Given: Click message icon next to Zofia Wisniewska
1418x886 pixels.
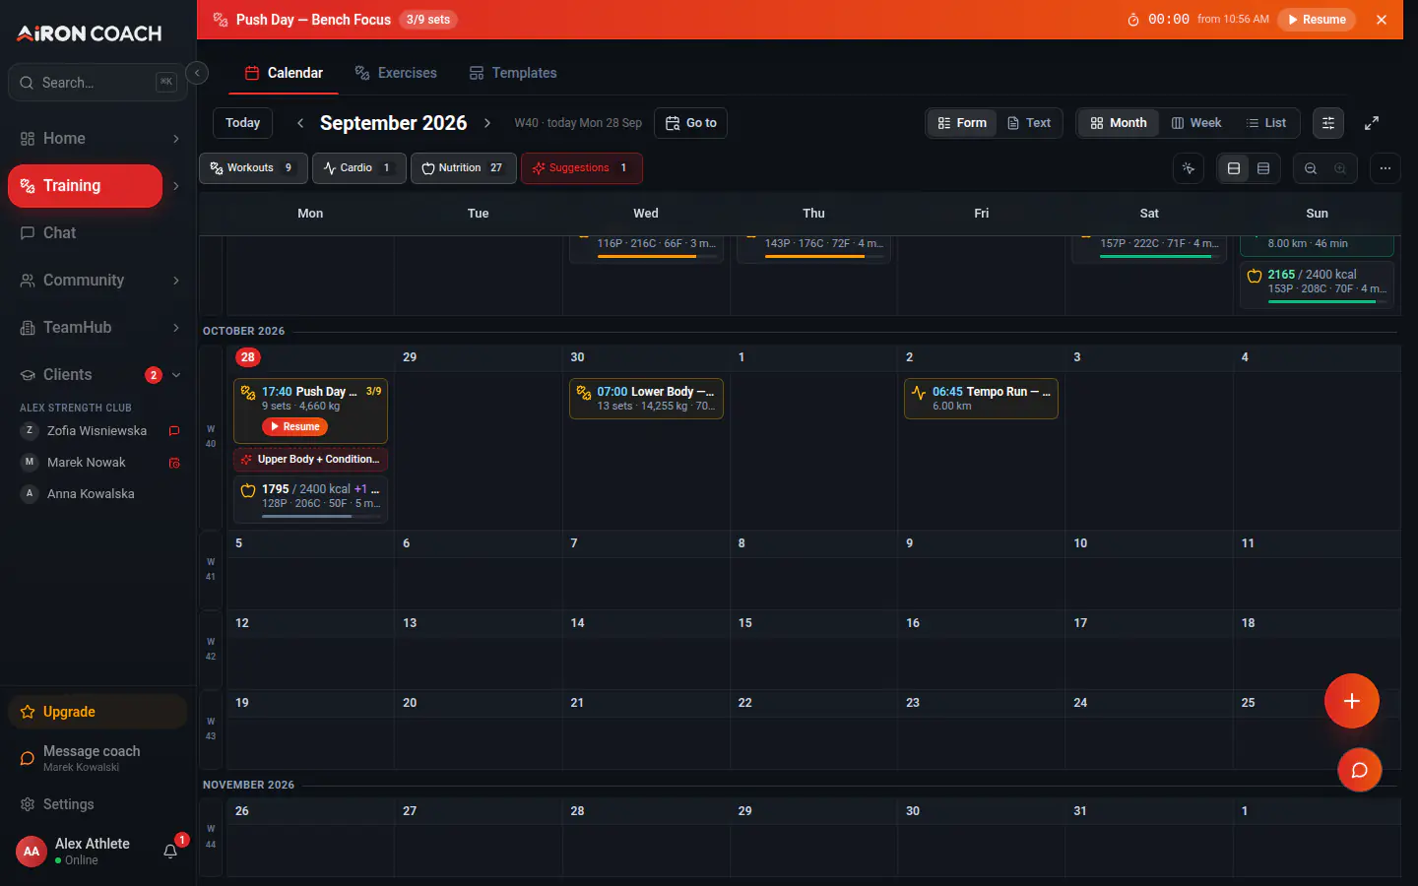Looking at the screenshot, I should [x=174, y=431].
